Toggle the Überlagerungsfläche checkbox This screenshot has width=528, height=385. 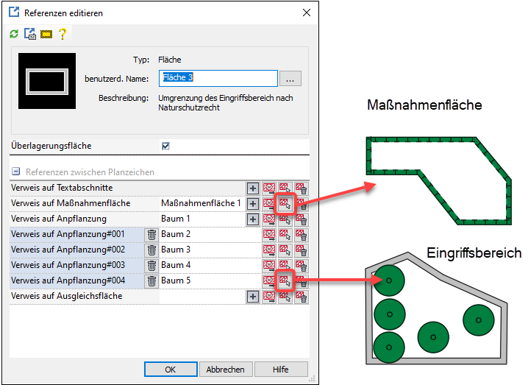[165, 146]
